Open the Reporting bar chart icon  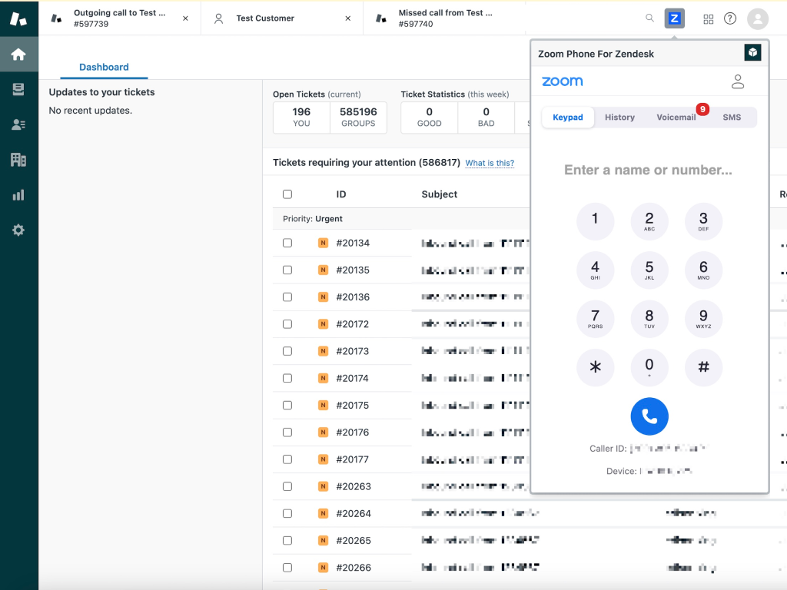[18, 195]
